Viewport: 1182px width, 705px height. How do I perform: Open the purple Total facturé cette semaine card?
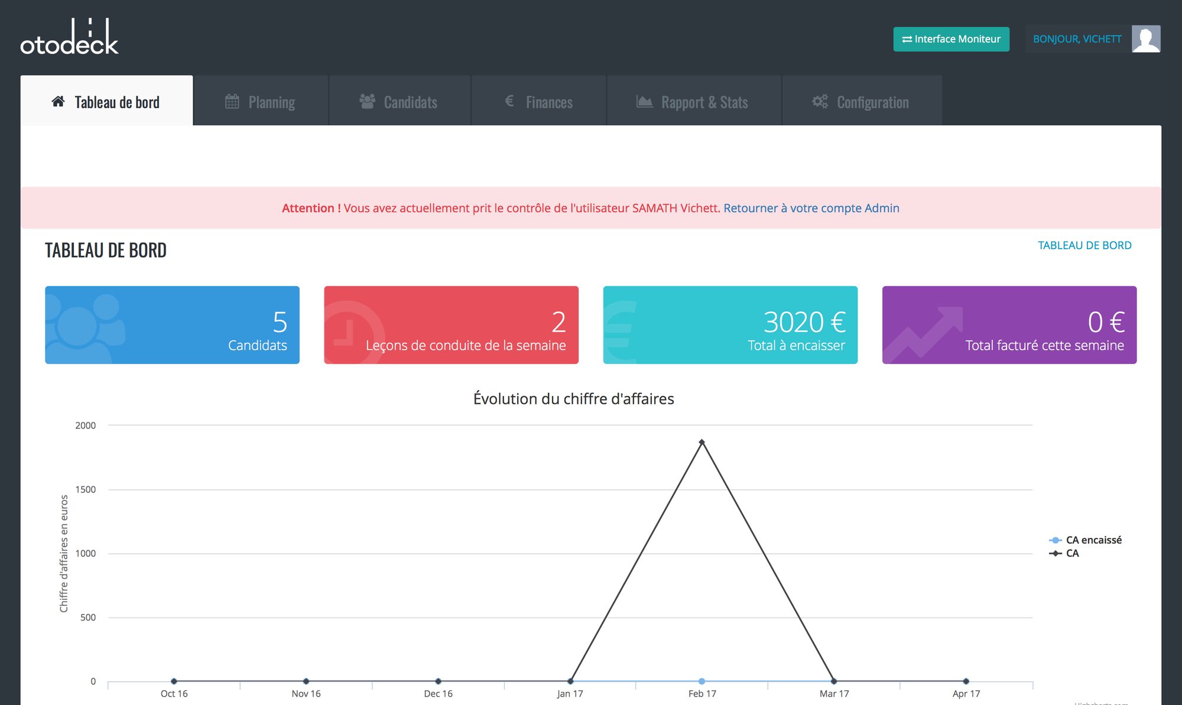pos(1009,325)
